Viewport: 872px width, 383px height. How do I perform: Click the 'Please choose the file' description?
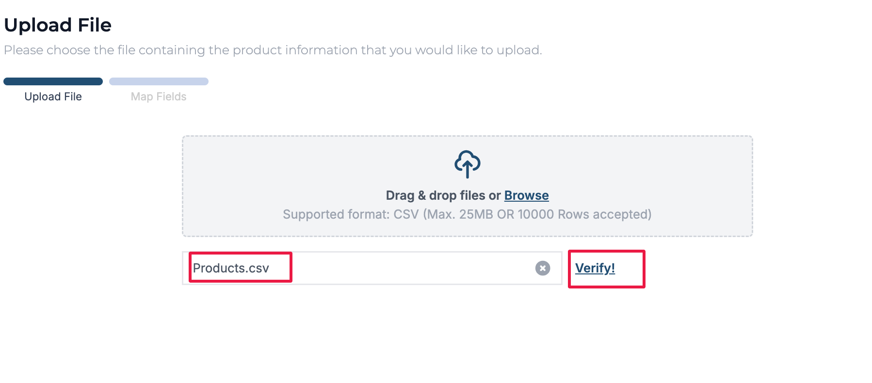(273, 50)
